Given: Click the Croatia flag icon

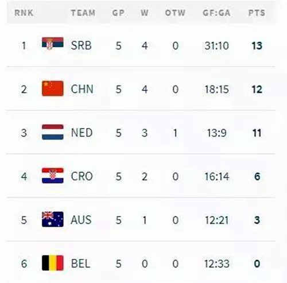Looking at the screenshot, I should pyautogui.click(x=53, y=176).
